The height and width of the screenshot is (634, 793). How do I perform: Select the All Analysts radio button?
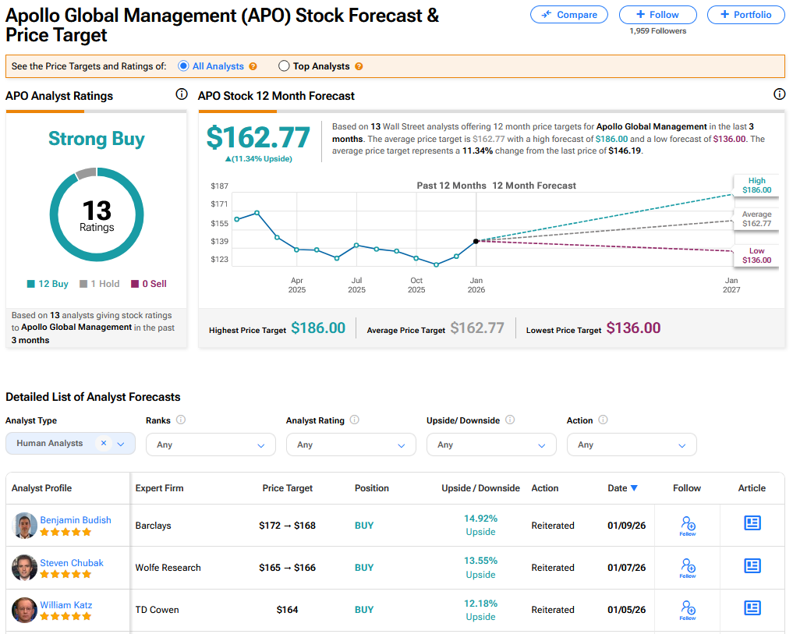[x=184, y=66]
